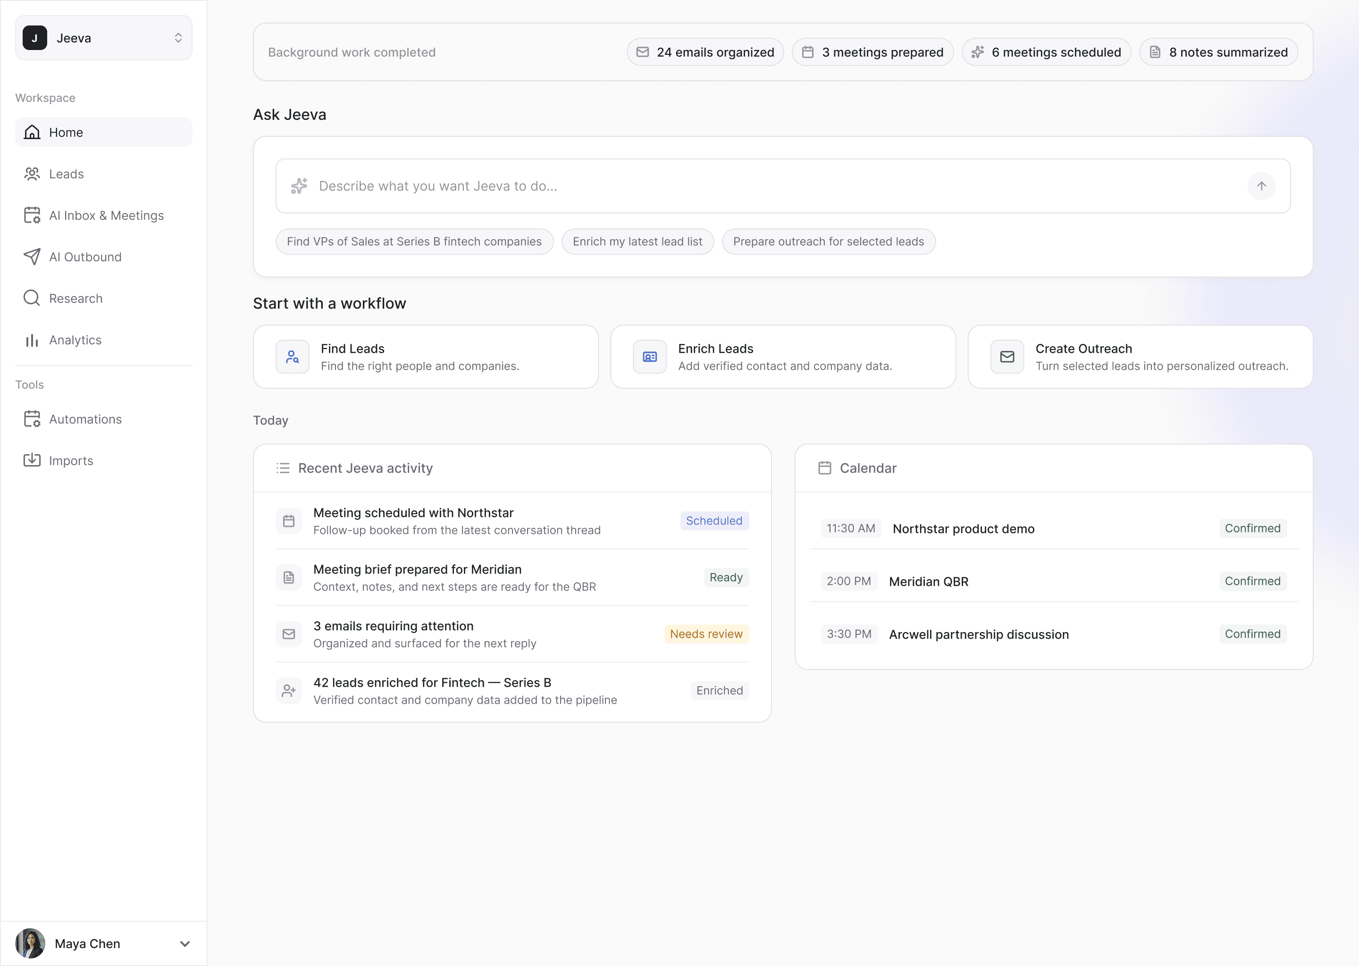Click envelope icon for 3 emails requiring attention

(x=289, y=634)
